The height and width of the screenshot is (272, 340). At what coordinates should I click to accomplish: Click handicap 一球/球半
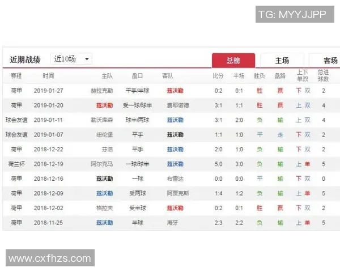coord(137,164)
